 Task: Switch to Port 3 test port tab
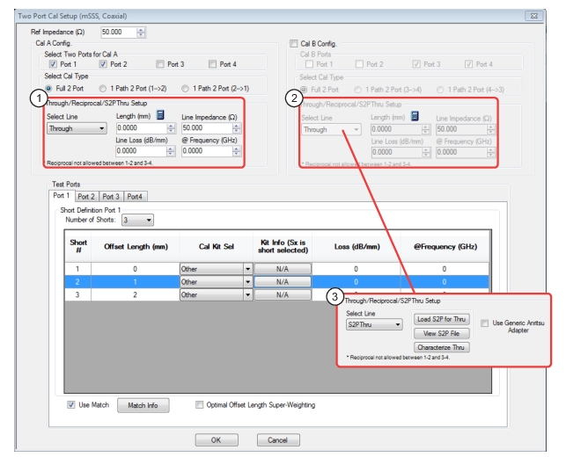click(111, 197)
